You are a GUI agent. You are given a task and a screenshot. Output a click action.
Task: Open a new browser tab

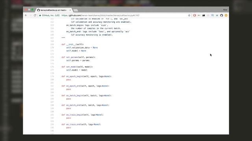[76, 10]
